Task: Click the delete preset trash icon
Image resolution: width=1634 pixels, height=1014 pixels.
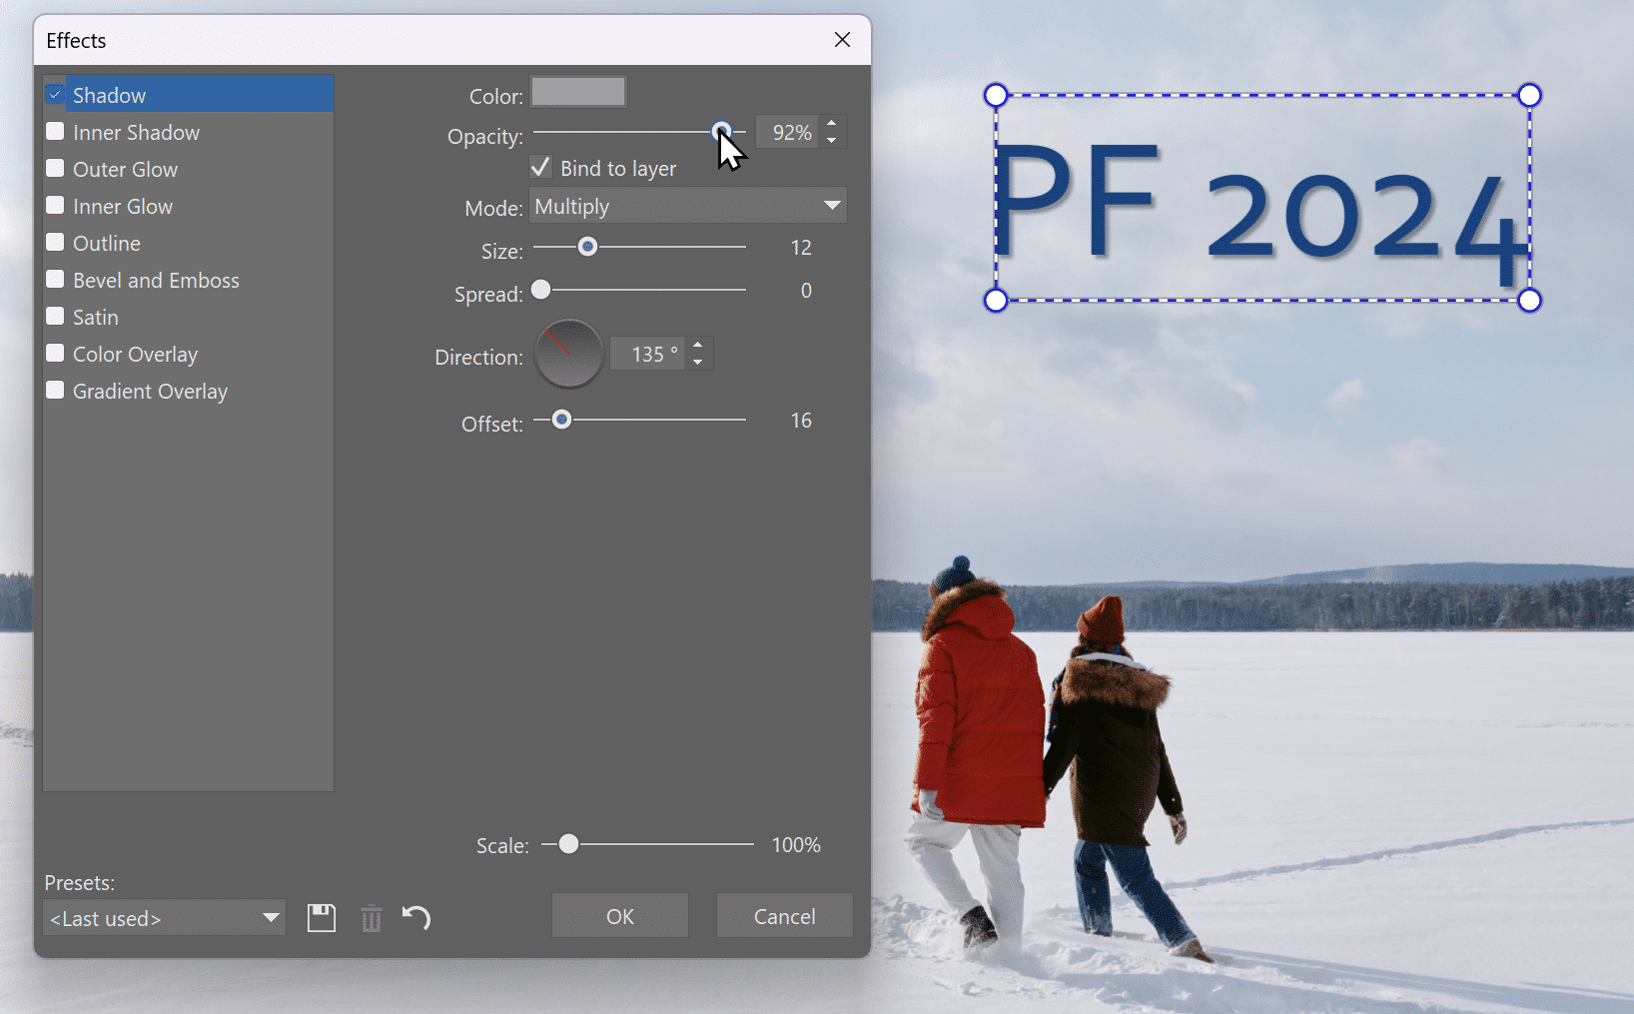Action: (x=372, y=918)
